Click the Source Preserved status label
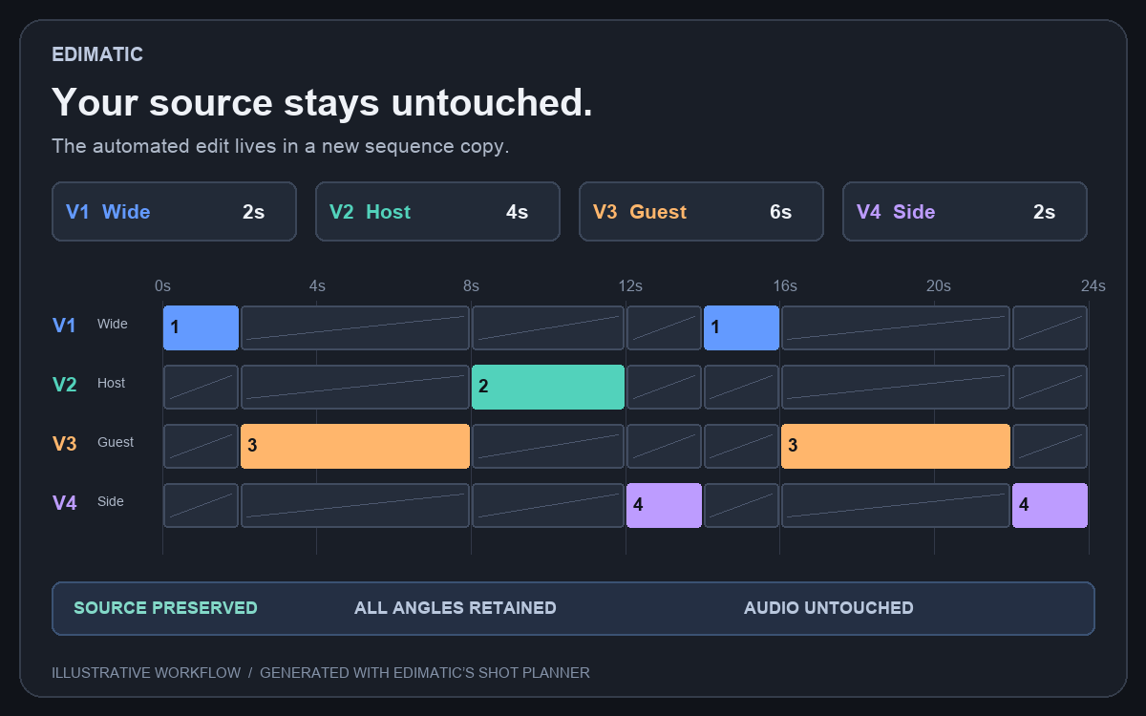 (x=165, y=608)
